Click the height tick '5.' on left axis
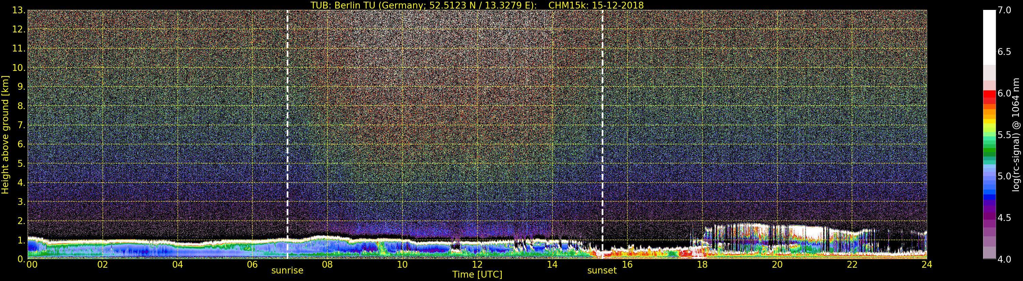Screen dimensions: 1023x281 [21, 163]
